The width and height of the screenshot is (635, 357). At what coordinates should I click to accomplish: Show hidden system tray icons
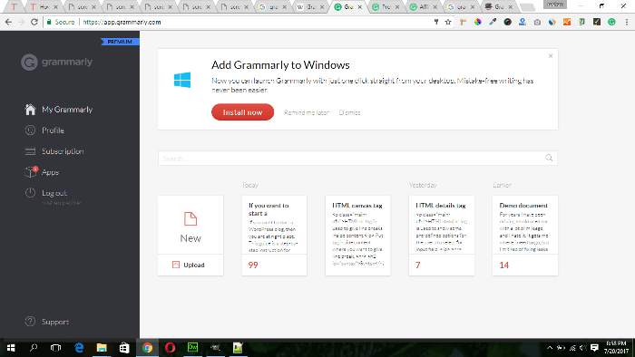click(550, 348)
